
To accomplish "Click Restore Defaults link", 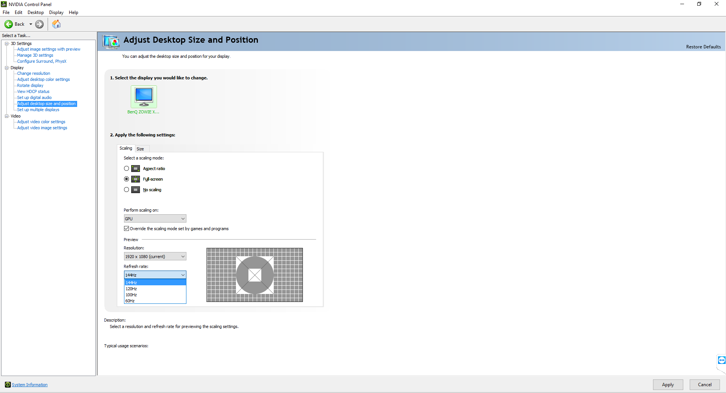I will [x=703, y=47].
